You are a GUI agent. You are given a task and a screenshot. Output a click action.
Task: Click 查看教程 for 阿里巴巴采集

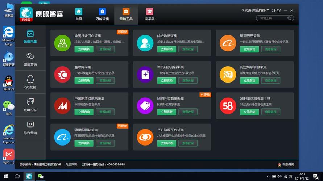pyautogui.click(x=271, y=49)
